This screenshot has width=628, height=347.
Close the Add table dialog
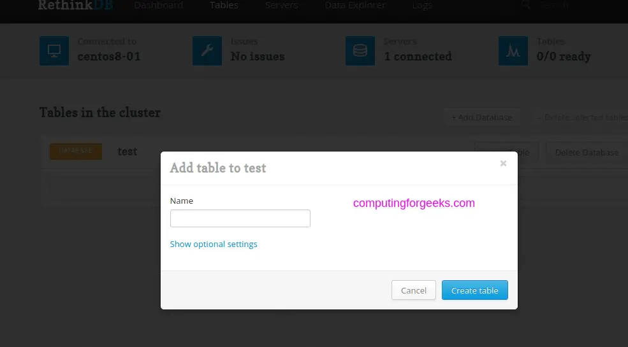click(x=503, y=163)
